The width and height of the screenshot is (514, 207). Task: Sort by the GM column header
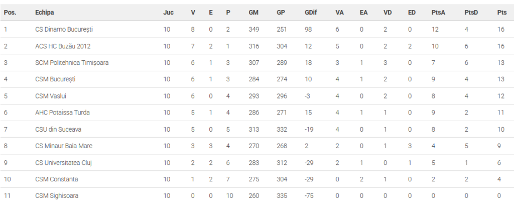click(x=253, y=13)
